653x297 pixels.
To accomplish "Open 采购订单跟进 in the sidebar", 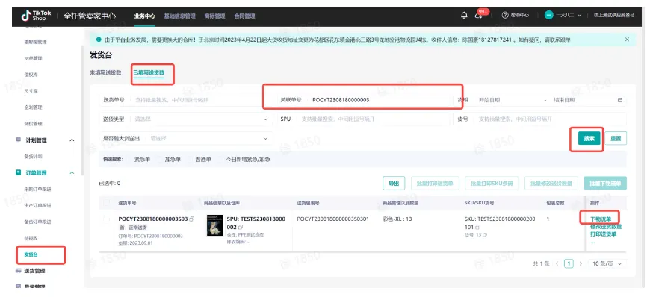I will (x=37, y=190).
